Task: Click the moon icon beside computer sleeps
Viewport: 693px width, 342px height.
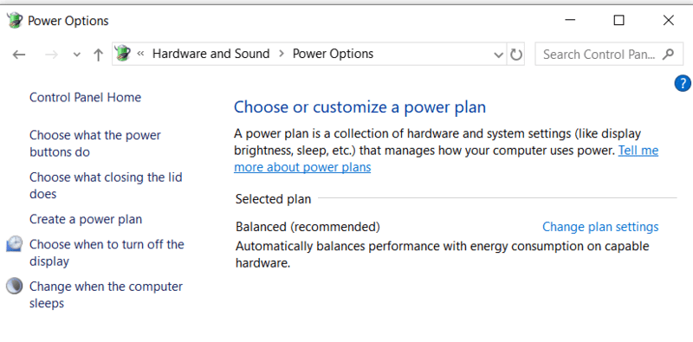Action: [14, 286]
